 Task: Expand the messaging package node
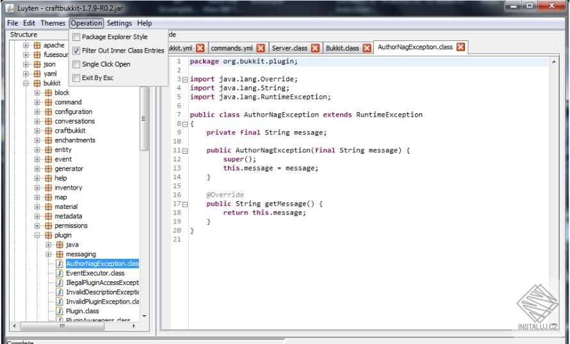(49, 254)
